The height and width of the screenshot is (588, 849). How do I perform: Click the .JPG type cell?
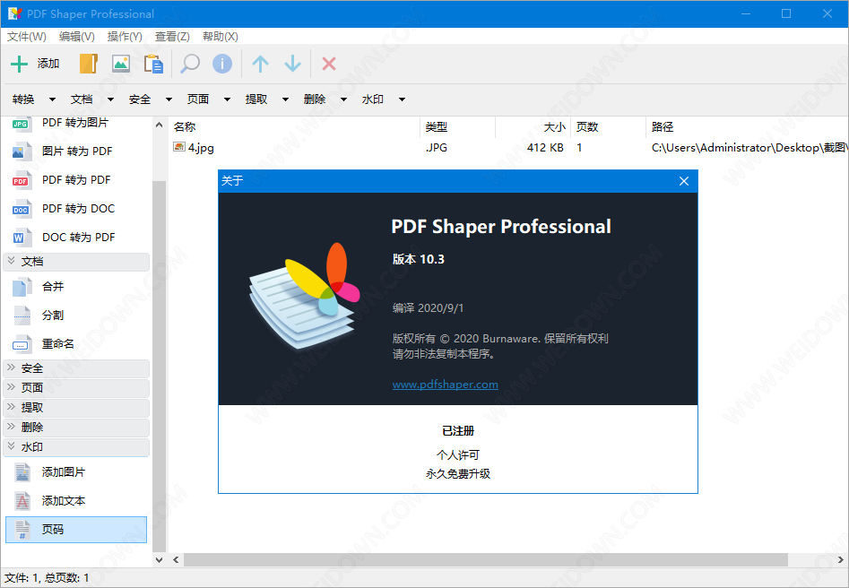point(437,147)
